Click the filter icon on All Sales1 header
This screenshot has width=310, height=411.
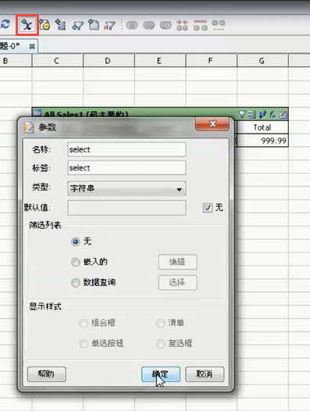click(242, 114)
